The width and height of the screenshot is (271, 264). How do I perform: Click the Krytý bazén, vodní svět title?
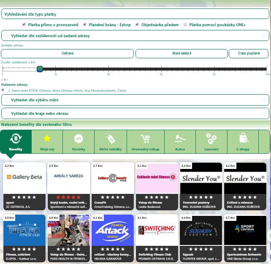tap(69, 203)
